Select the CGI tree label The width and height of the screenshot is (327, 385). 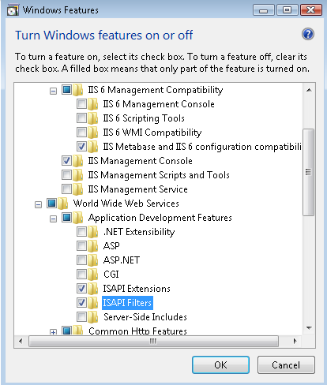coord(111,275)
